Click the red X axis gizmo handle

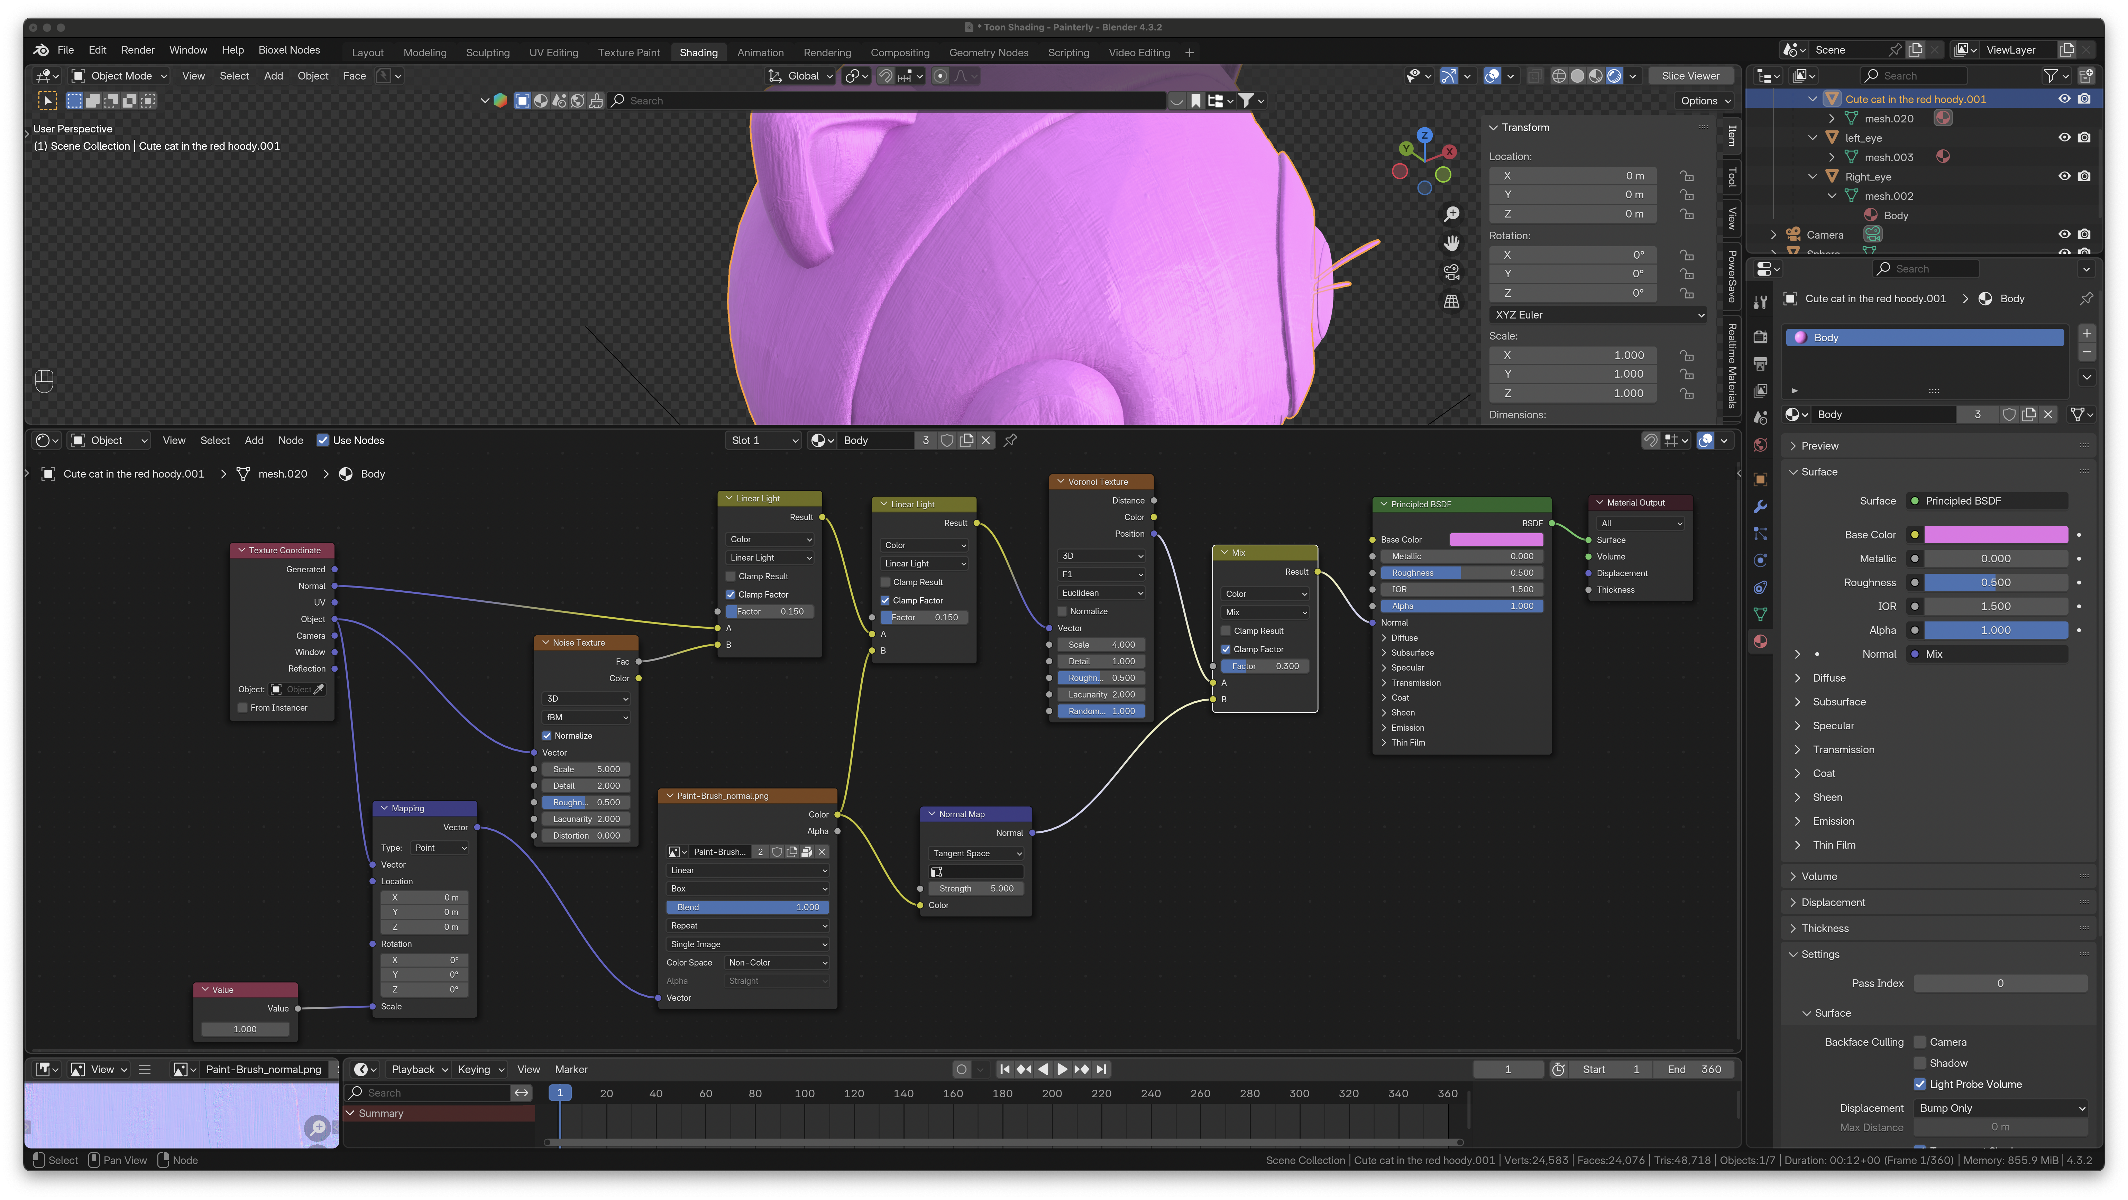(1450, 152)
